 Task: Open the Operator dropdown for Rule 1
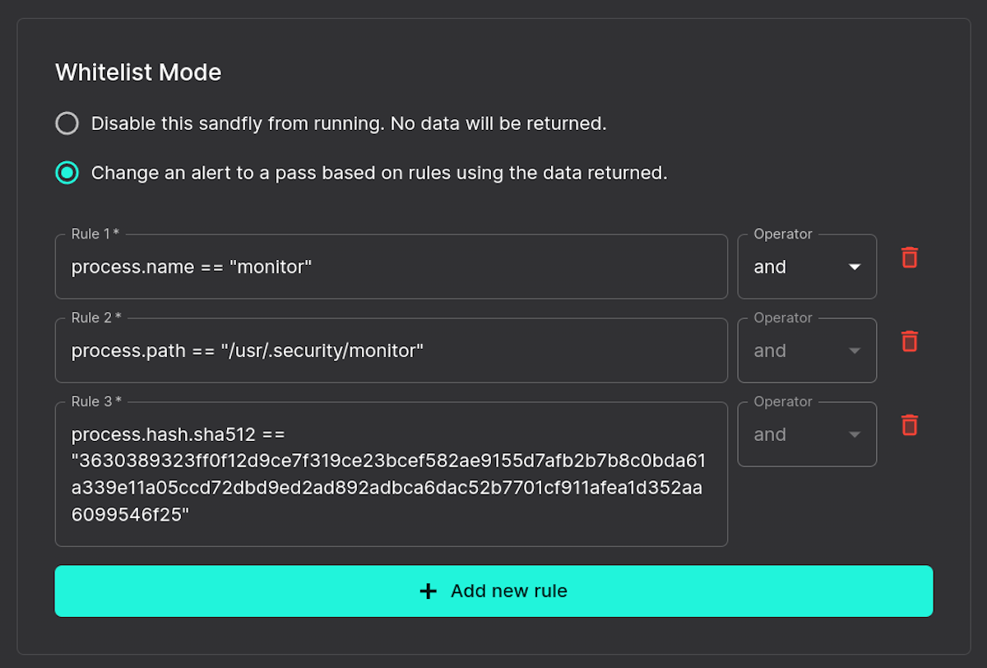[x=806, y=267]
